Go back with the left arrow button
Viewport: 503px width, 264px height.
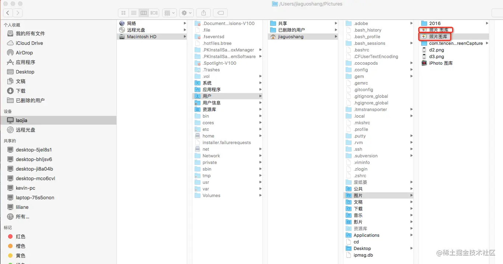[x=8, y=13]
